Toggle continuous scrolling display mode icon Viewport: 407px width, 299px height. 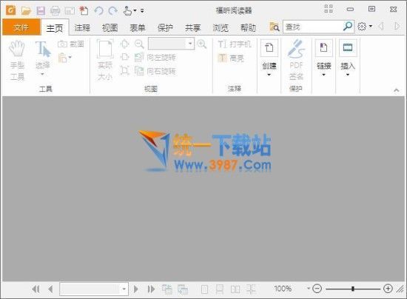tap(220, 289)
